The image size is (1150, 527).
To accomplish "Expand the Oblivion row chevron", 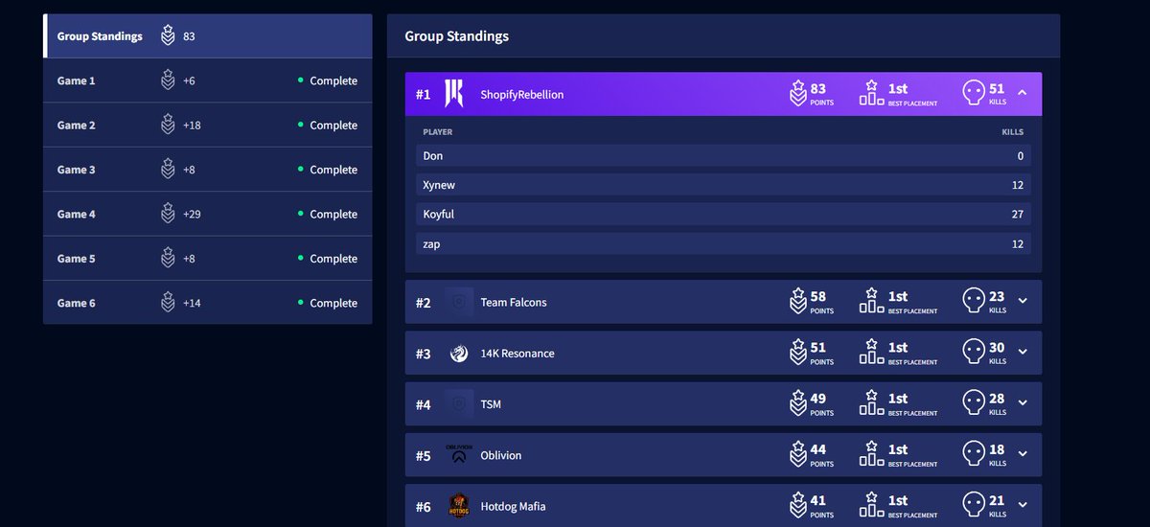I will 1023,454.
